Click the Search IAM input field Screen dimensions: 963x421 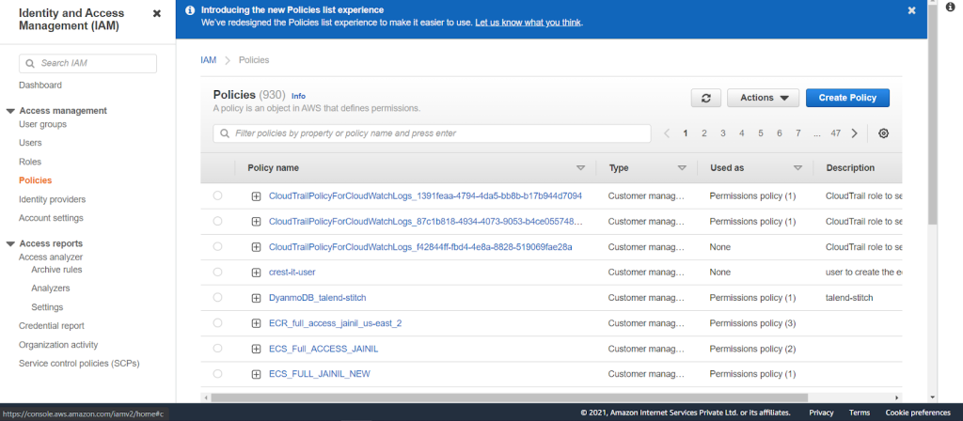(x=87, y=63)
